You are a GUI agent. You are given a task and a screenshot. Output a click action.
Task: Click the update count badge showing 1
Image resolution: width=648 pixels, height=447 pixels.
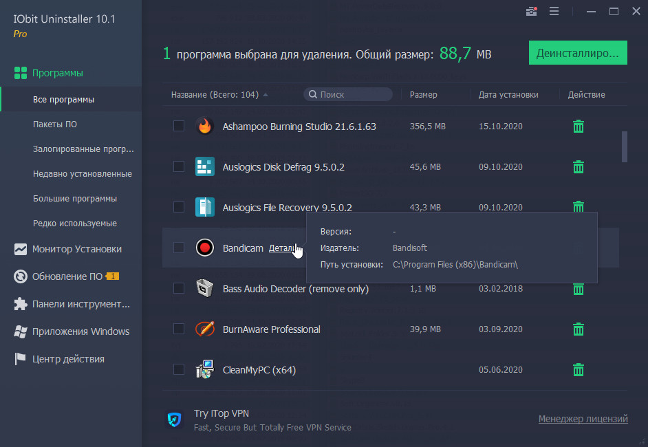click(x=112, y=276)
